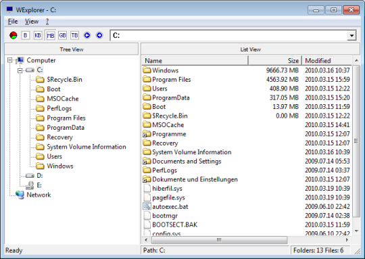Click Documents and Settings shortcut icon
Screen dimensions: 365x259
[147, 161]
